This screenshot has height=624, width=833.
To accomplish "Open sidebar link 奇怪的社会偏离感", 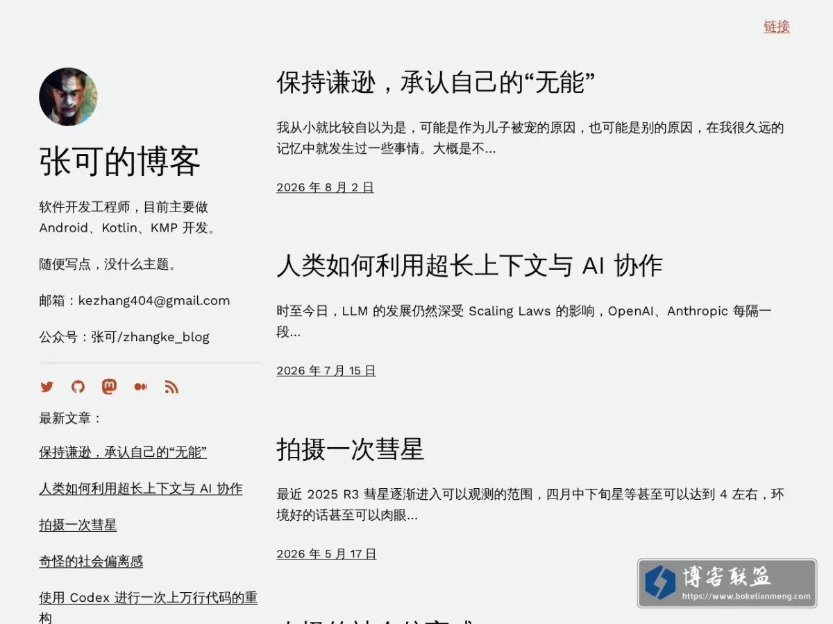I will (x=91, y=562).
